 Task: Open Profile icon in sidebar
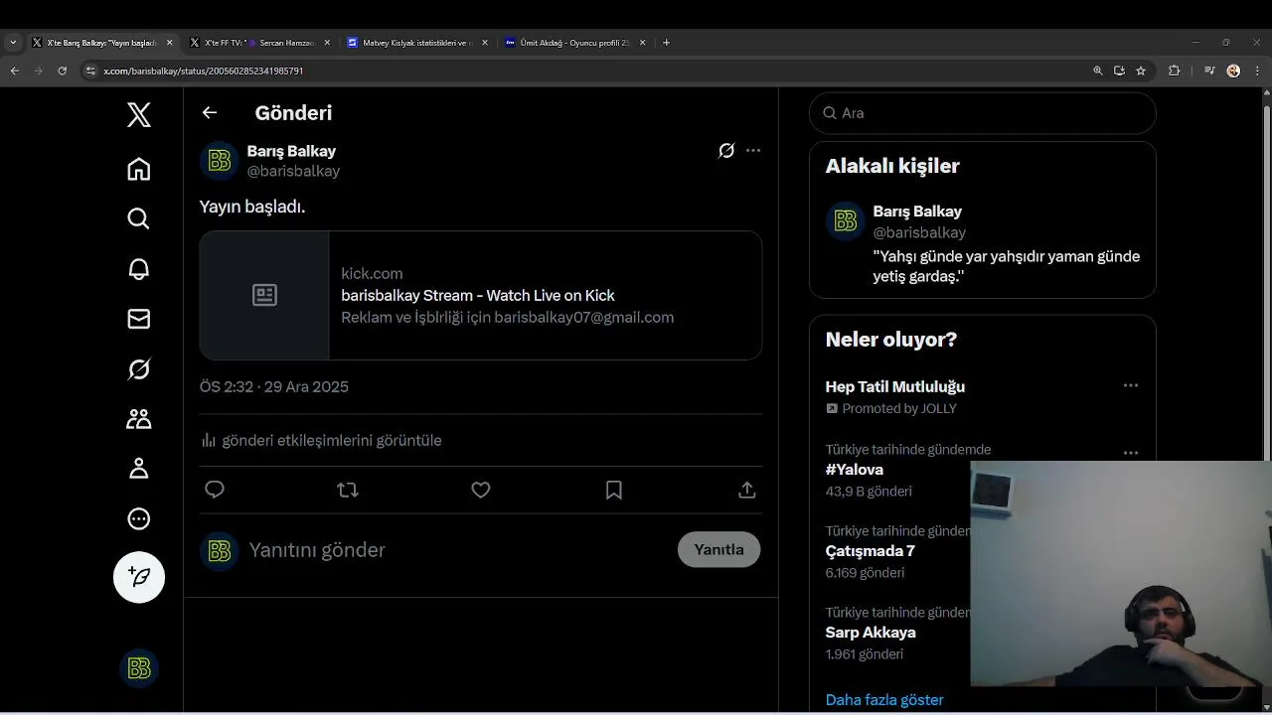139,469
